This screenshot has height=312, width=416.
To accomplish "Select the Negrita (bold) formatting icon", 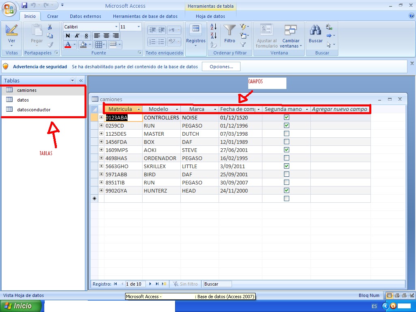I will pyautogui.click(x=68, y=36).
